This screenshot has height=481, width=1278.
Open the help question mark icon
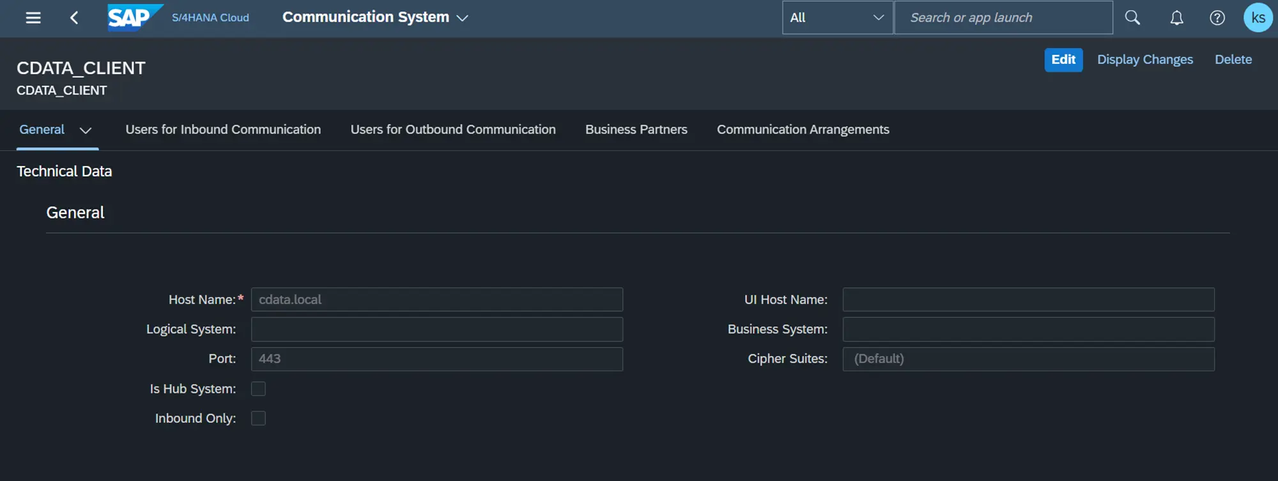1217,18
